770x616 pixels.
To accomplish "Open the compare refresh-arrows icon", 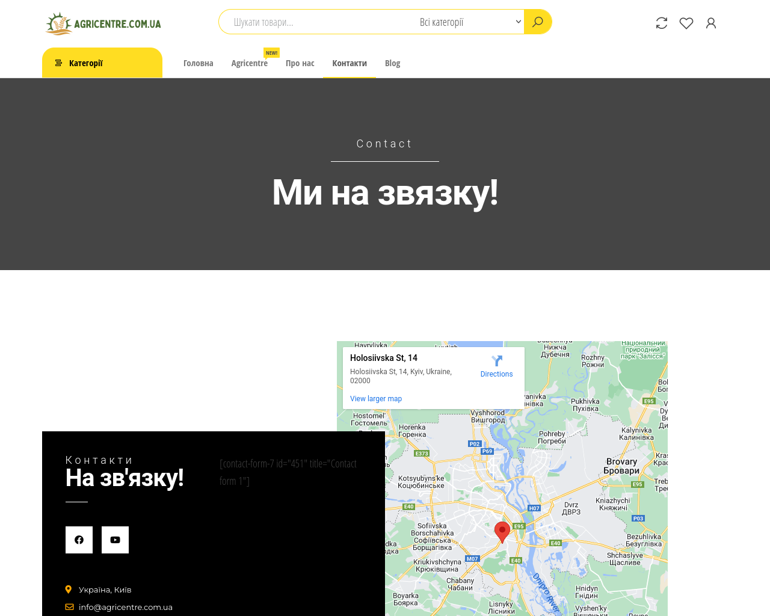I will tap(662, 23).
